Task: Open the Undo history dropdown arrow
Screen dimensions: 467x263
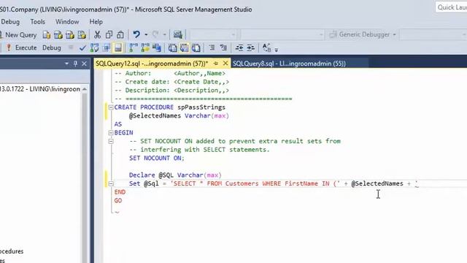Action: click(146, 35)
